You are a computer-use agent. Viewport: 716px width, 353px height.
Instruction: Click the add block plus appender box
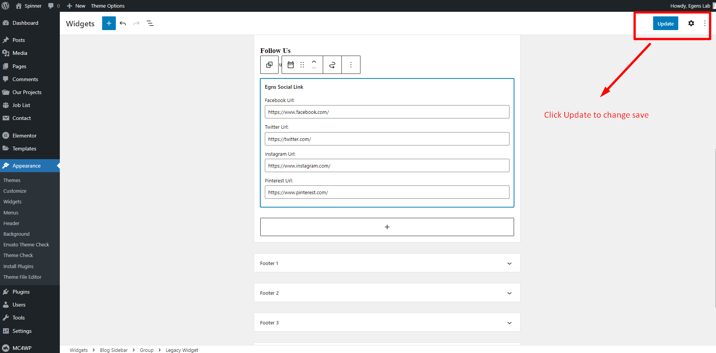[x=387, y=227]
